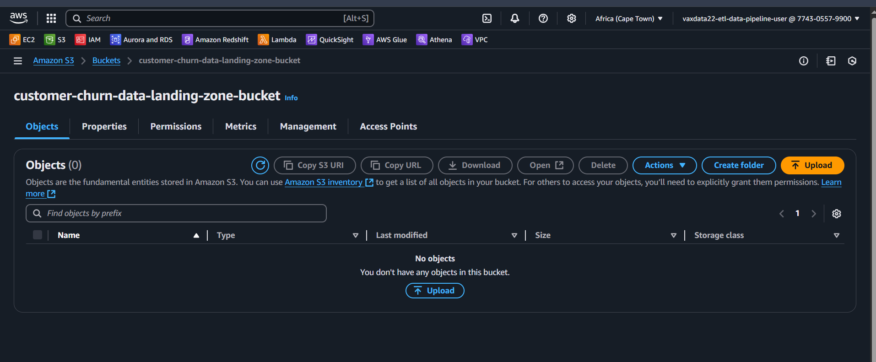
Task: Open the Amazon S3 inventory link
Action: [x=329, y=182]
